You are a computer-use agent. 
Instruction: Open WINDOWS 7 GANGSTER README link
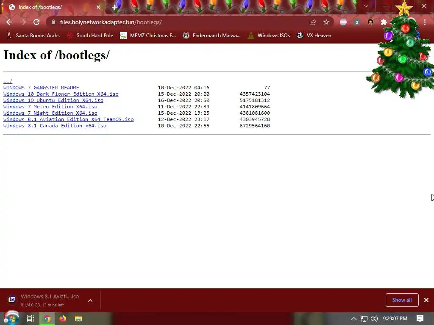41,88
